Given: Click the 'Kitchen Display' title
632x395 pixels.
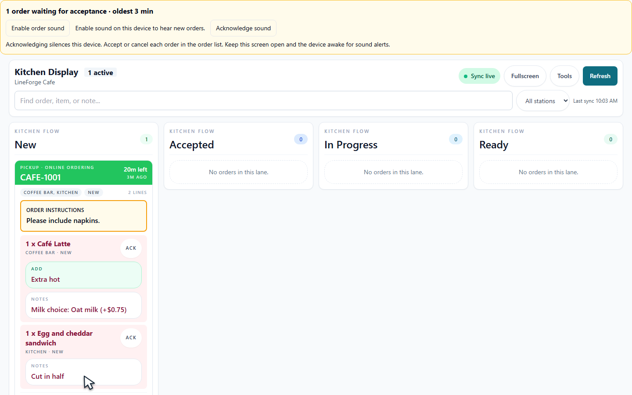Looking at the screenshot, I should pyautogui.click(x=47, y=72).
